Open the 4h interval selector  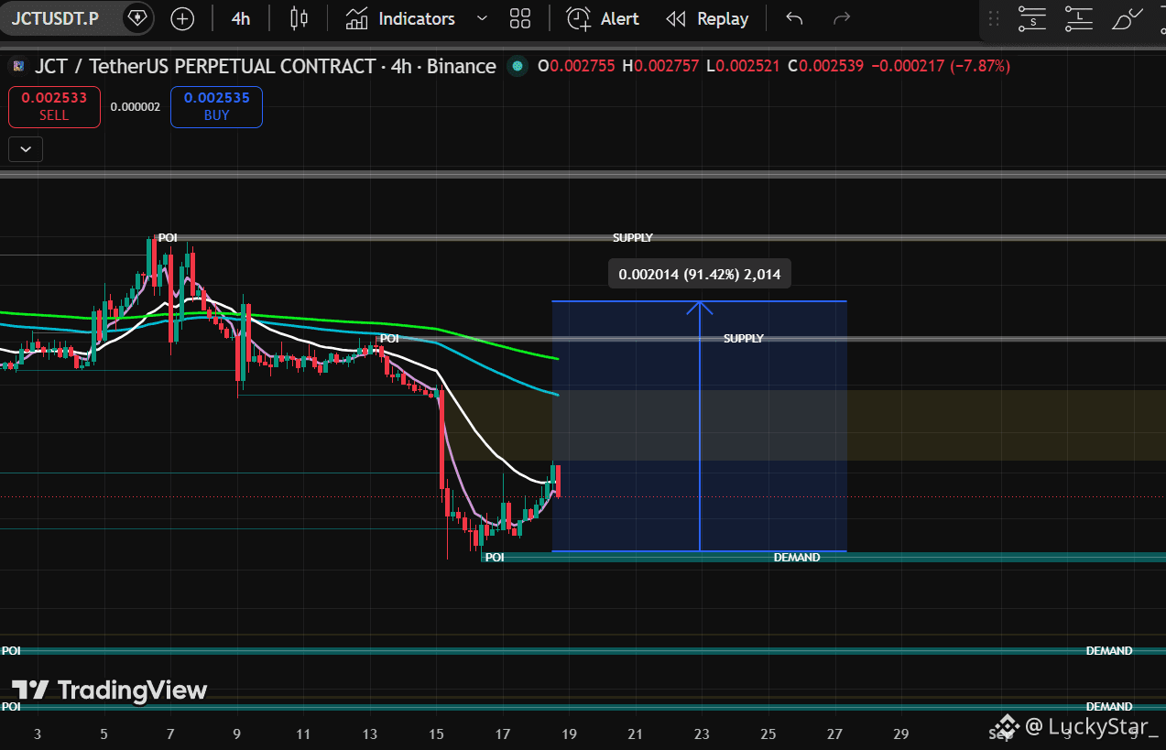point(241,18)
